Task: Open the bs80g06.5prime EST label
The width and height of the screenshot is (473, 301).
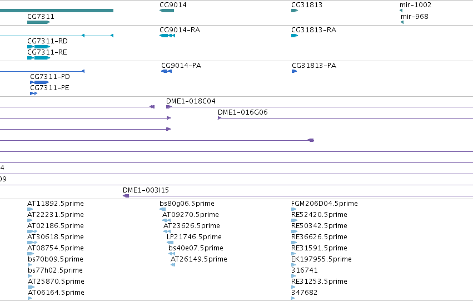Action: (187, 204)
